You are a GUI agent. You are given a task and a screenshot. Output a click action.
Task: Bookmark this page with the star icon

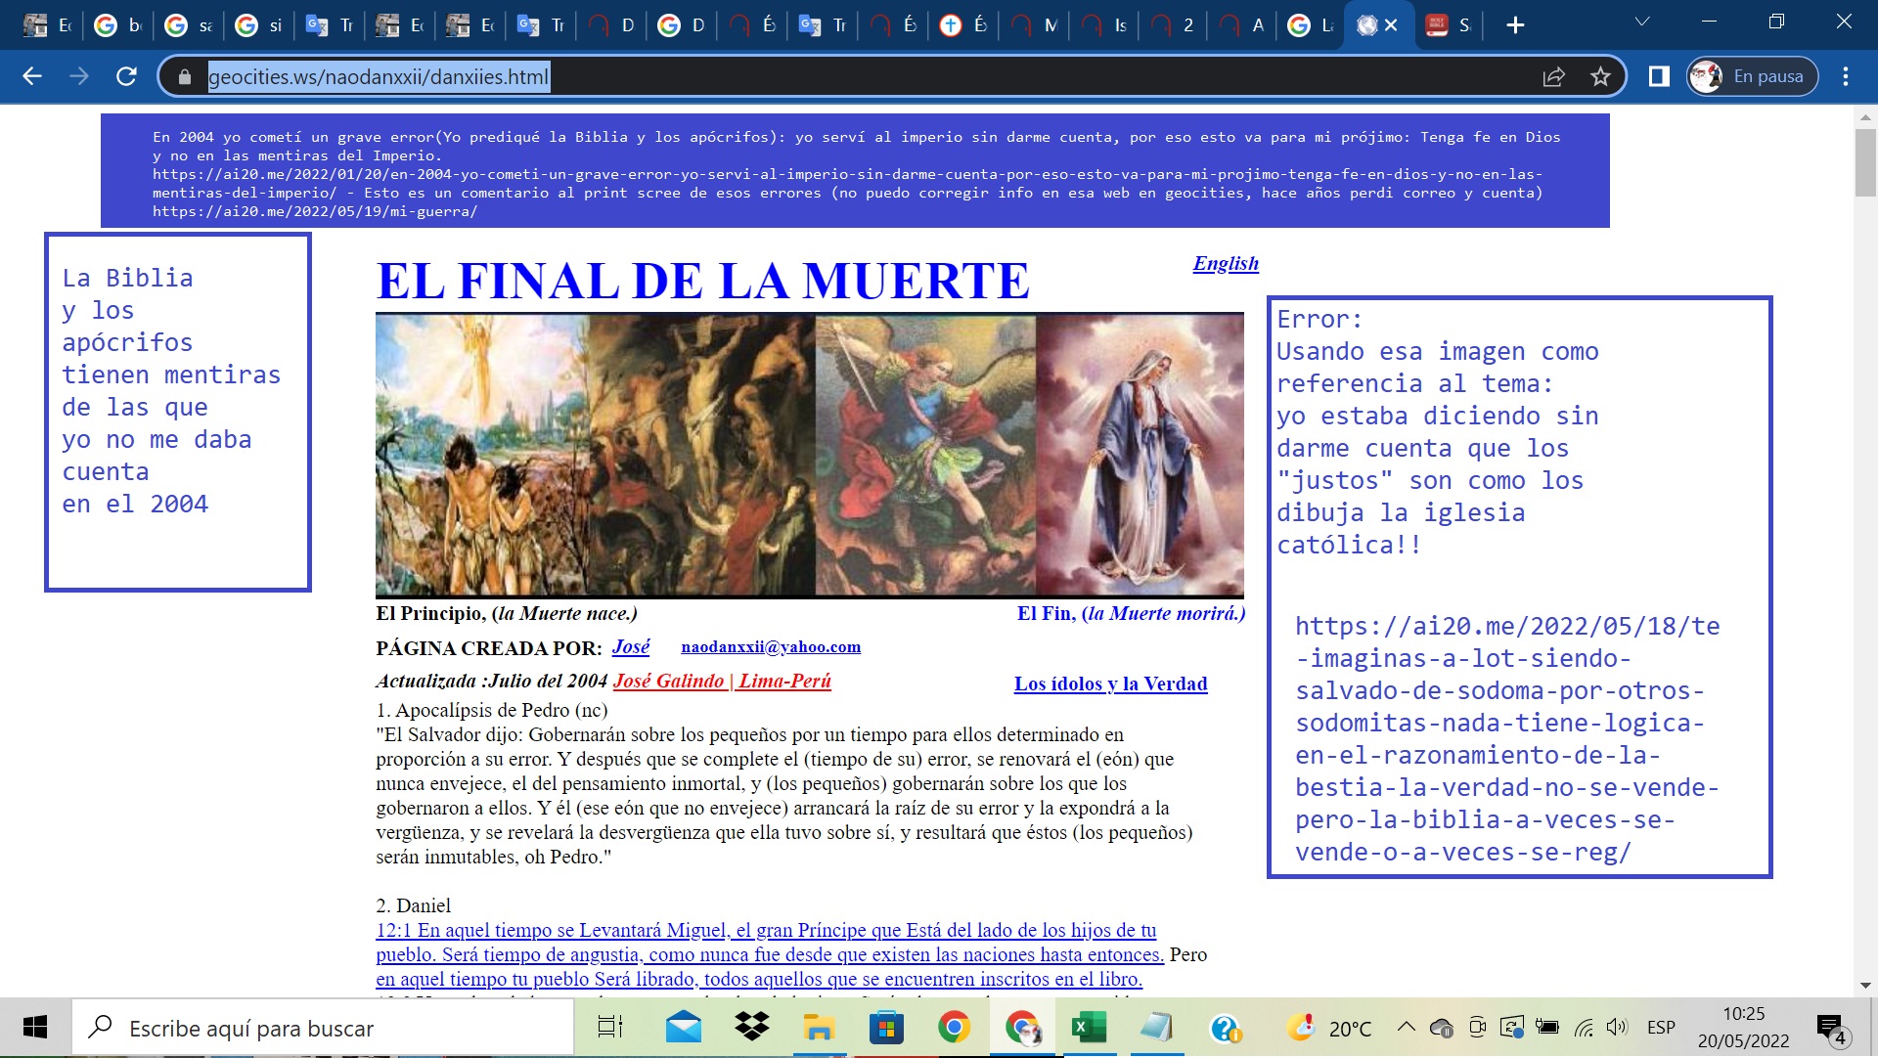click(1600, 76)
